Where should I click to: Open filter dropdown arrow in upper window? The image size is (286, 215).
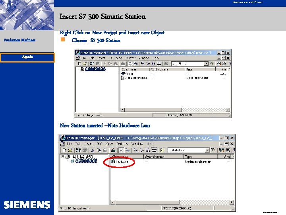[206, 64]
